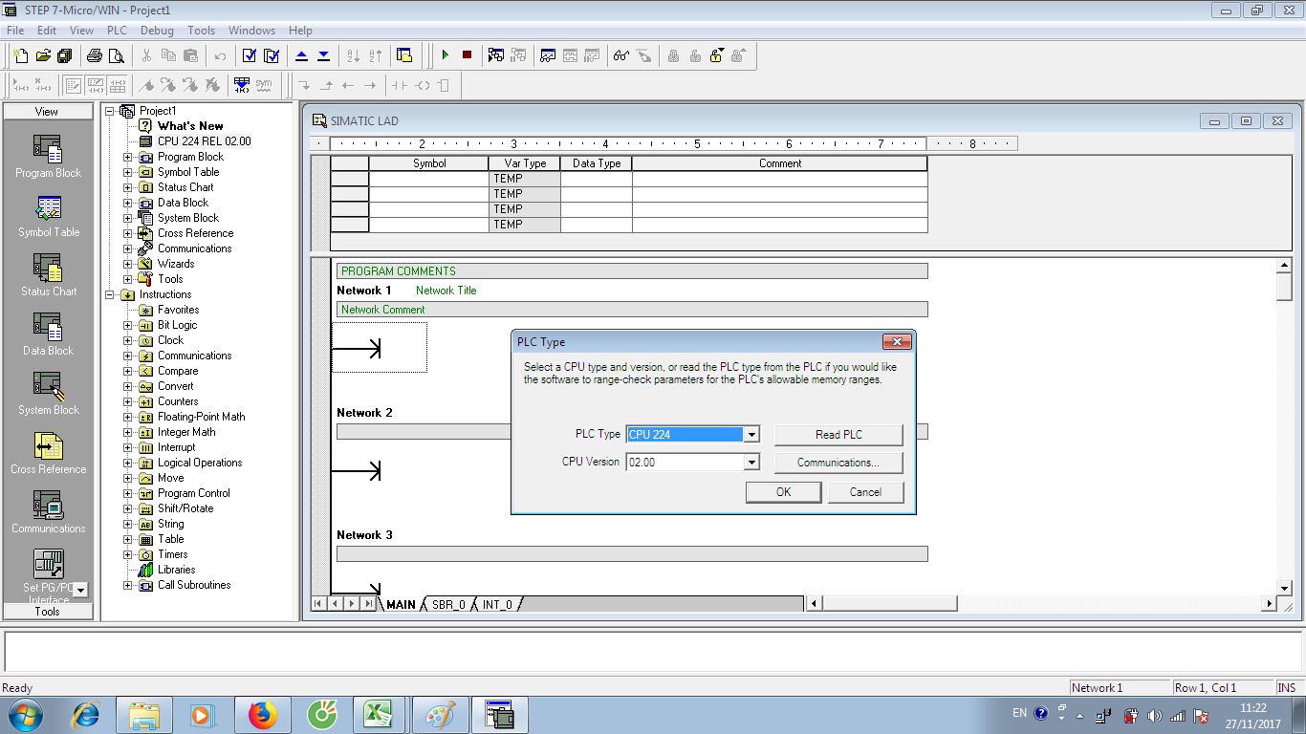Click the Apply All Symbols toolbar icon
This screenshot has height=734, width=1306.
click(x=242, y=85)
